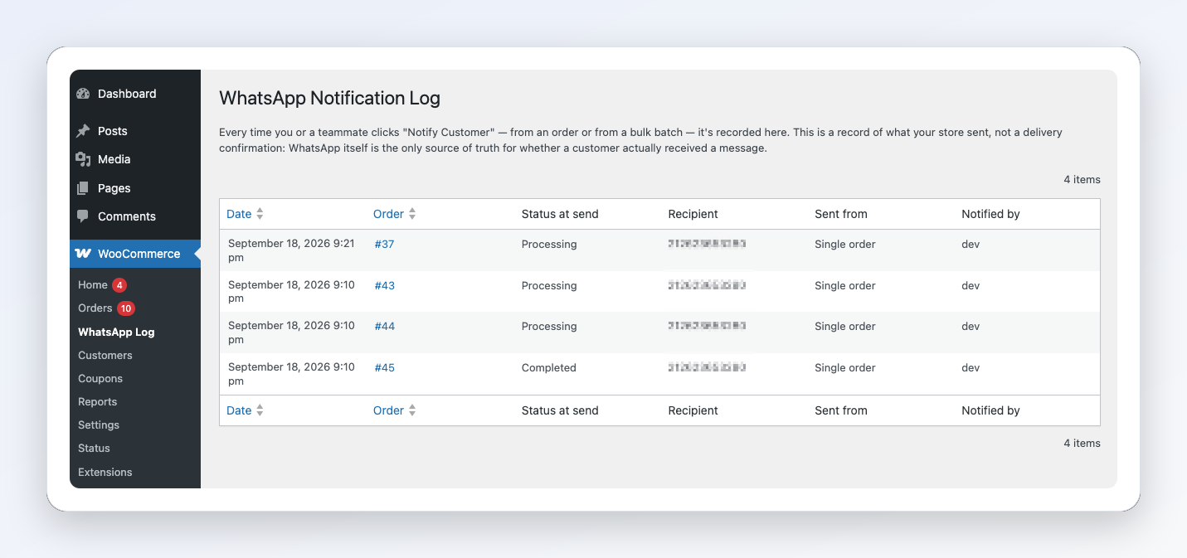Click the Media library icon
Viewport: 1187px width, 558px height.
click(x=83, y=159)
